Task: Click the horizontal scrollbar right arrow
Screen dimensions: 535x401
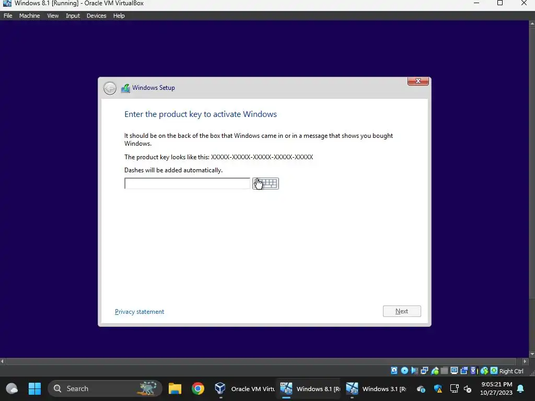Action: (x=525, y=361)
